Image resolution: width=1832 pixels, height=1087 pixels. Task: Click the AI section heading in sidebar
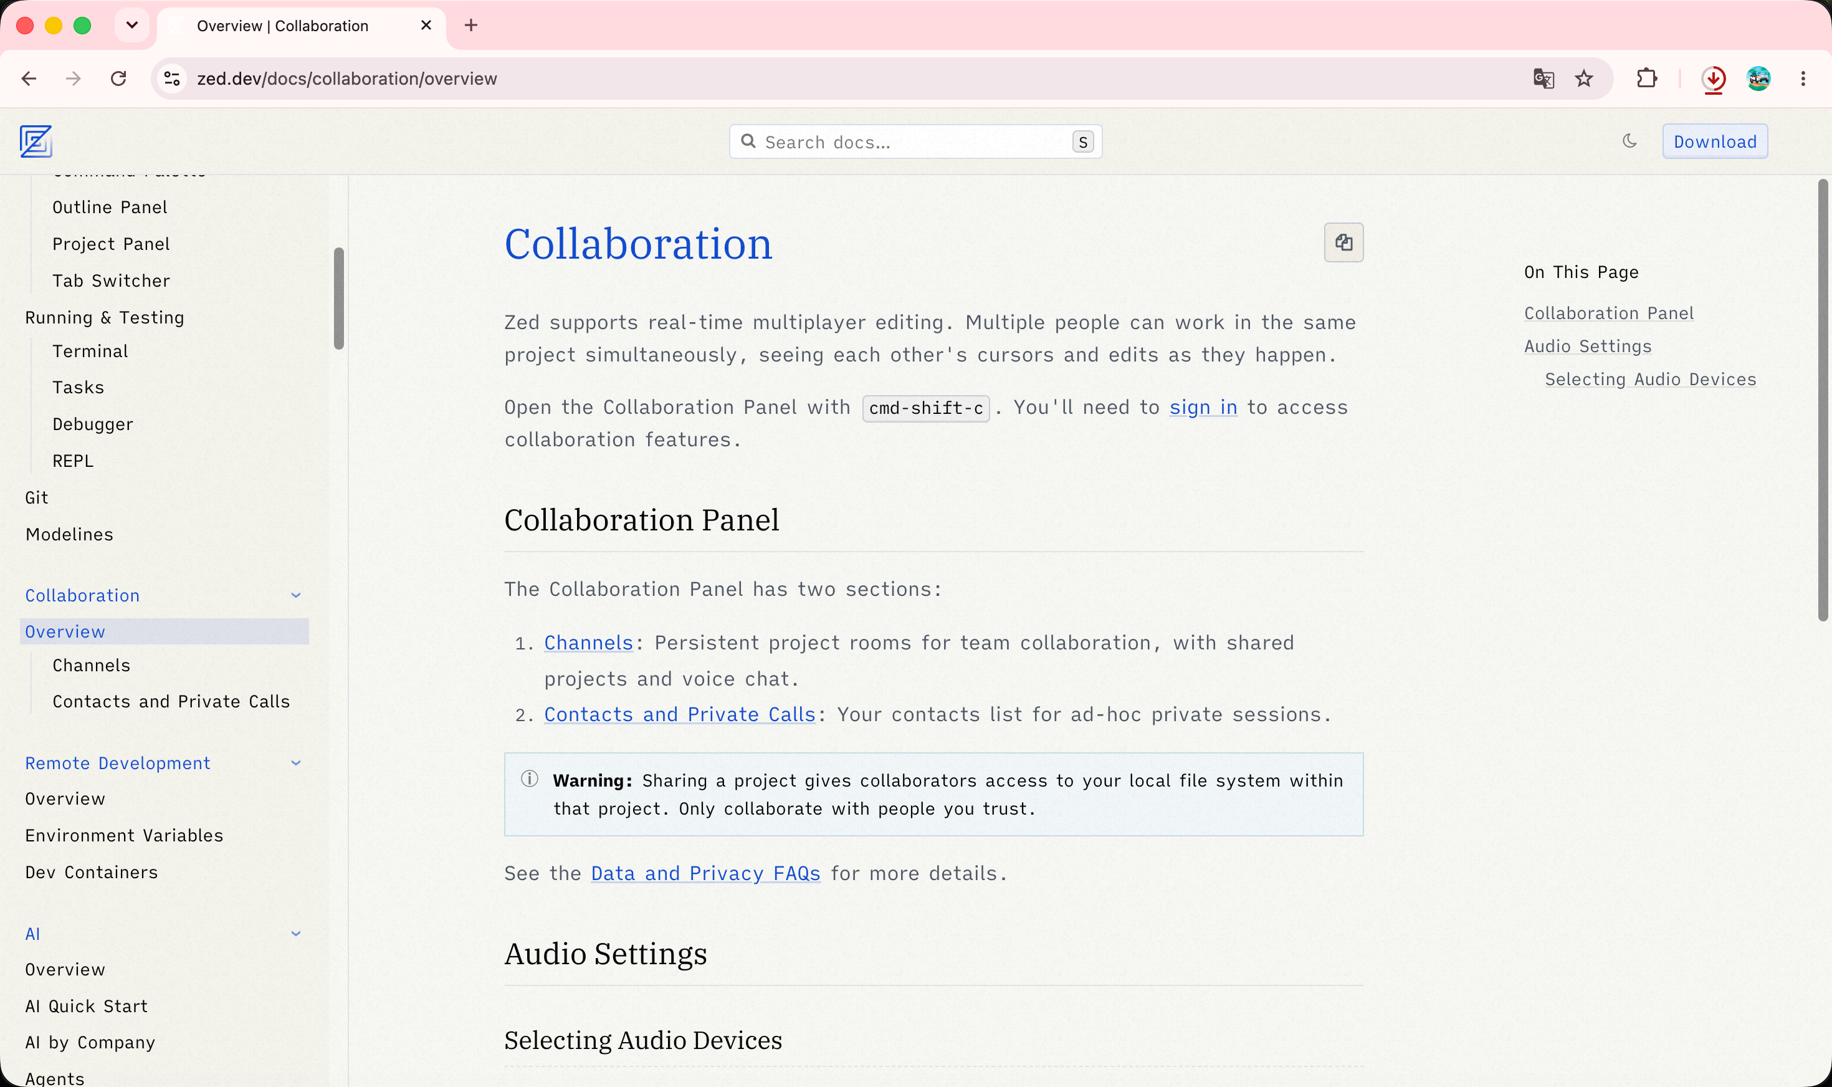click(x=33, y=934)
